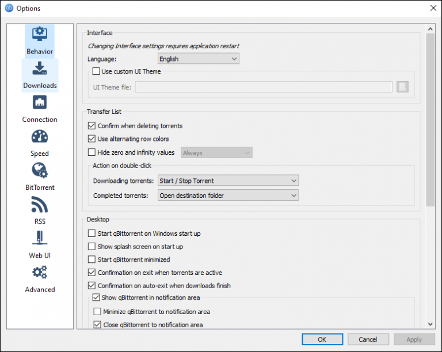
Task: Click the qBittorrent logo in title bar
Action: [x=9, y=8]
